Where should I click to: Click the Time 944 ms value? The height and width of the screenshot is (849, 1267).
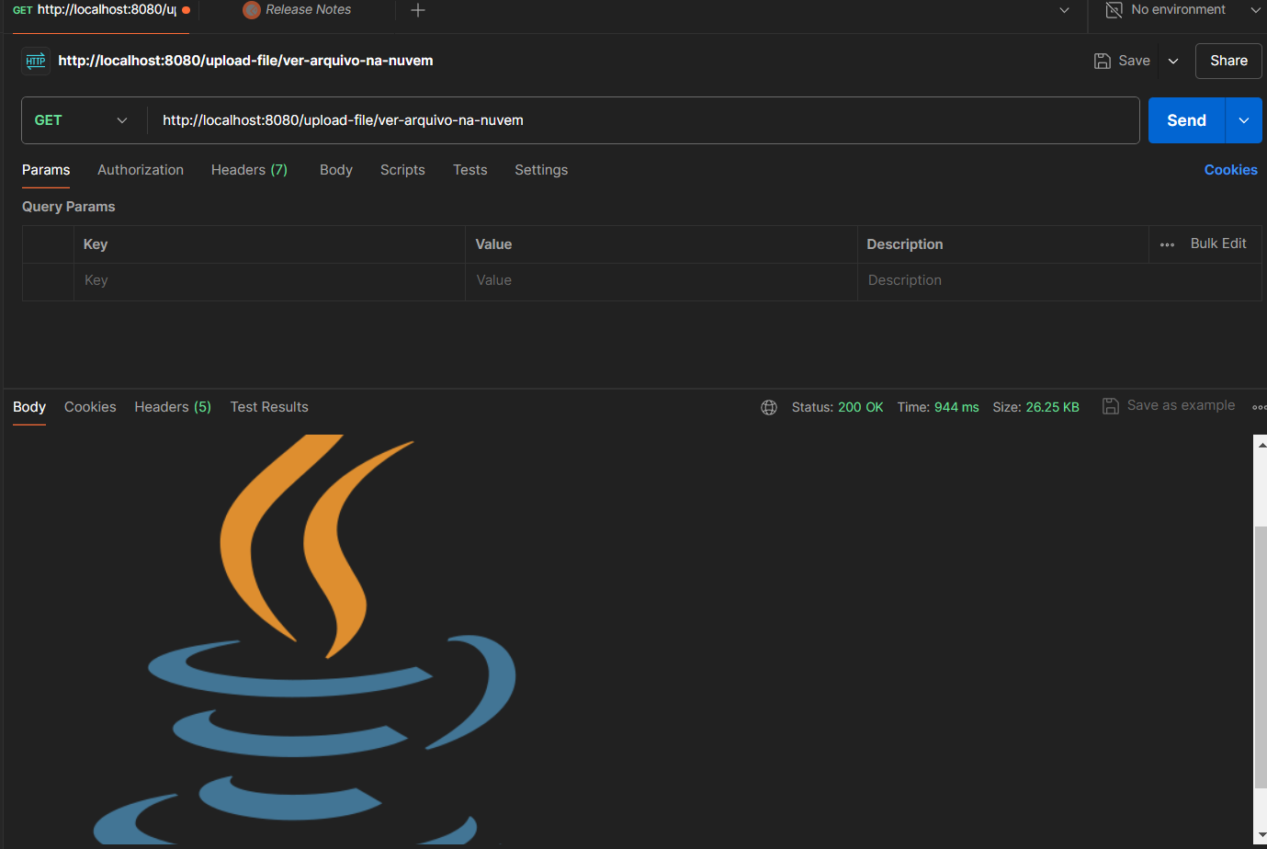tap(956, 407)
